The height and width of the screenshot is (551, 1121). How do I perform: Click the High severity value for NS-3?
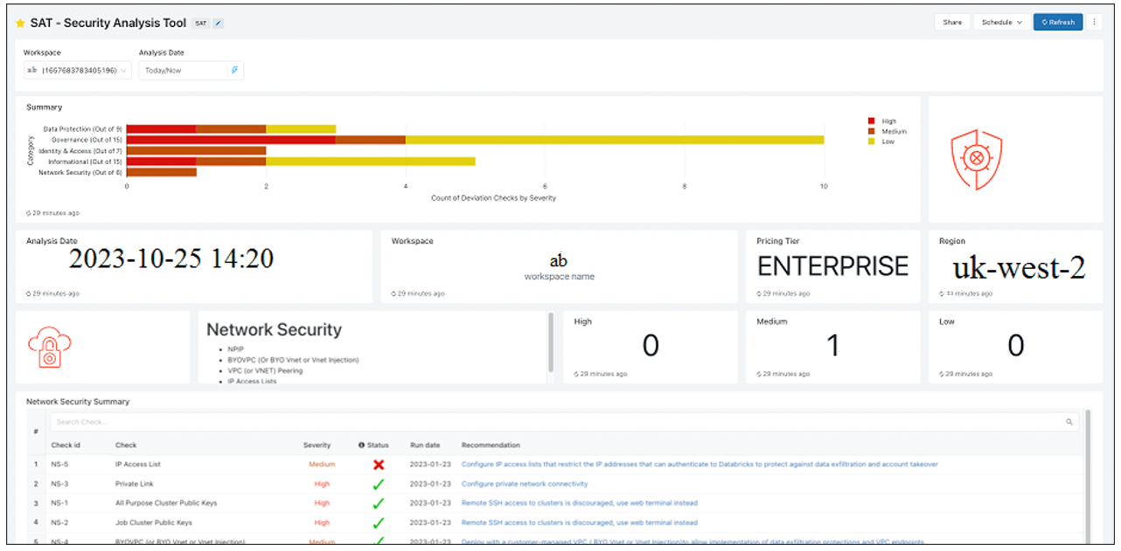(322, 484)
